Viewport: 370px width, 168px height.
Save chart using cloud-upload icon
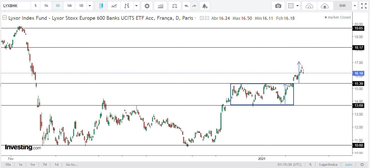click(x=325, y=6)
